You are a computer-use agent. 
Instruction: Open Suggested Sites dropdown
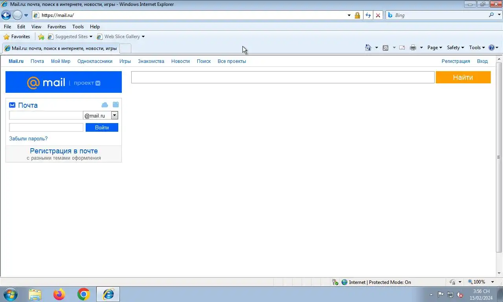[x=70, y=37]
